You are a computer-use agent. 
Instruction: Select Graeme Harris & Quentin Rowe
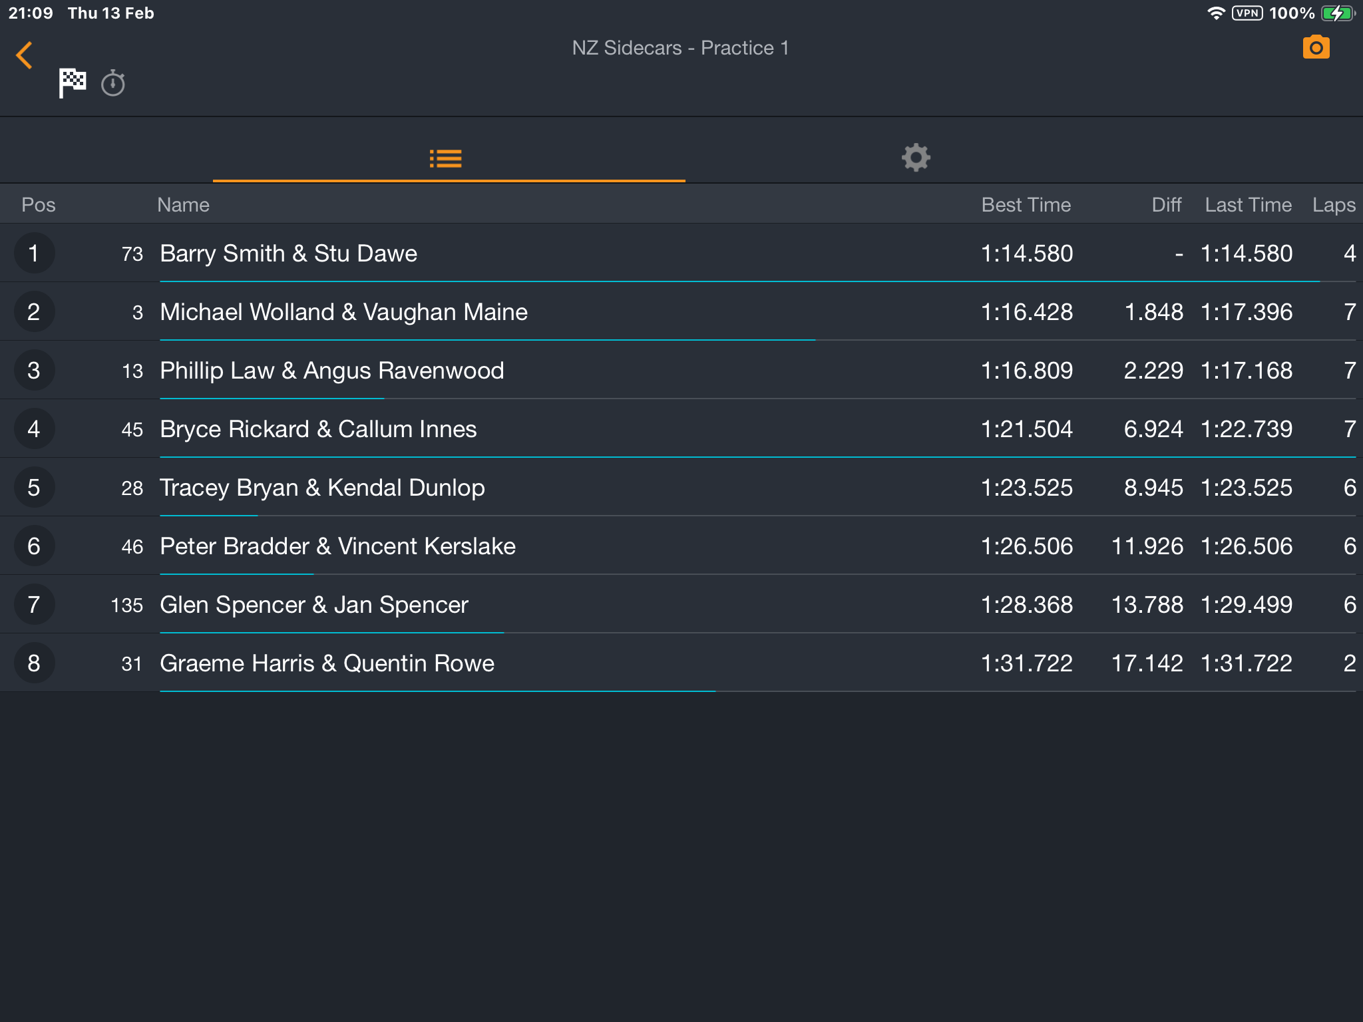click(x=681, y=663)
